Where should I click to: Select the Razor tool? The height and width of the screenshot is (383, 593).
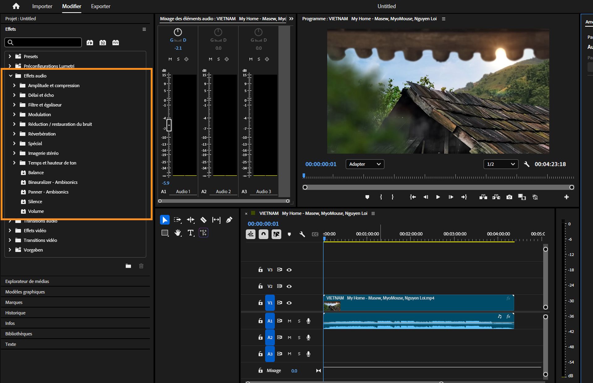(x=204, y=220)
